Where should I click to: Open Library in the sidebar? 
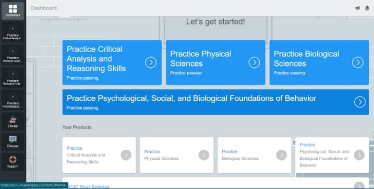13,122
